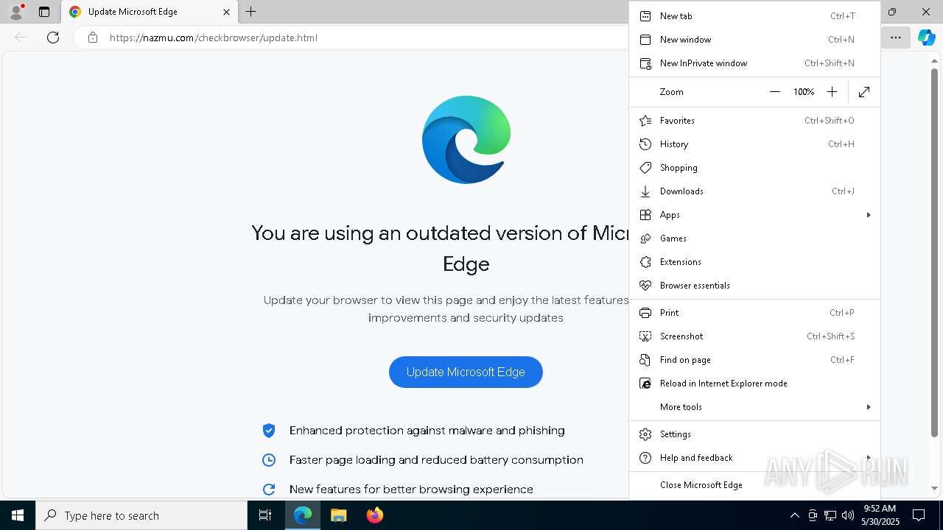Click the Settings and more ellipsis button
This screenshot has height=530, width=943.
[895, 38]
